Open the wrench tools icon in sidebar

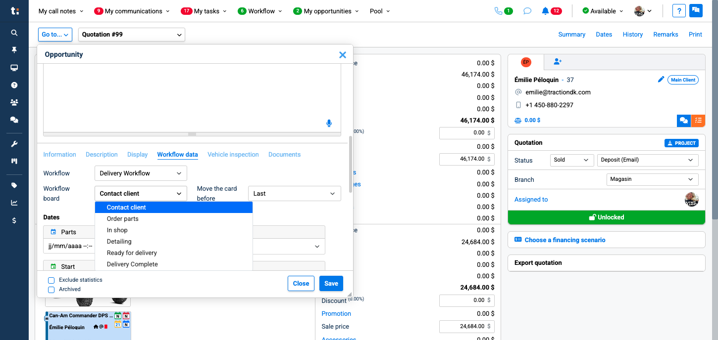14,144
